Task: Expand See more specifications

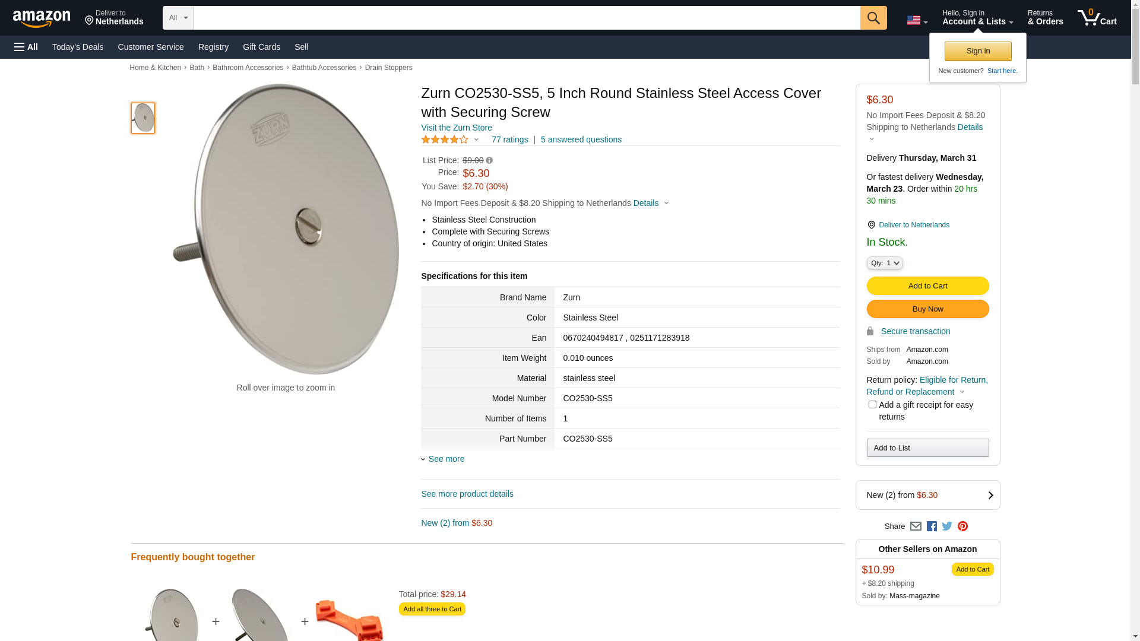Action: coord(446,459)
